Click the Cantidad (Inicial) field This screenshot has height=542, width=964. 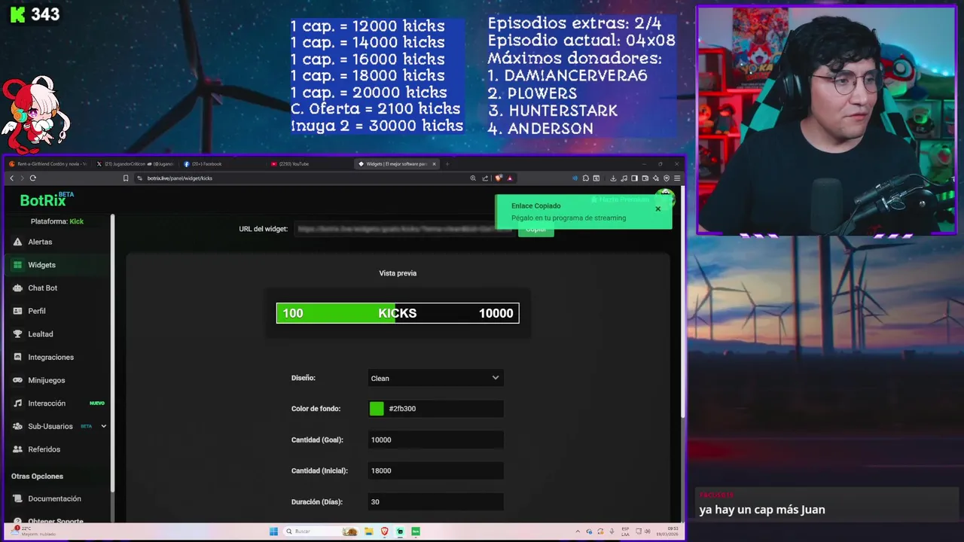[435, 470]
